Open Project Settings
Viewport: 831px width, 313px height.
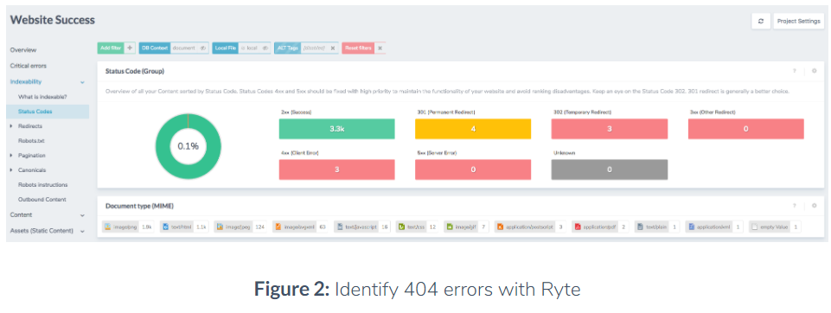coord(799,22)
